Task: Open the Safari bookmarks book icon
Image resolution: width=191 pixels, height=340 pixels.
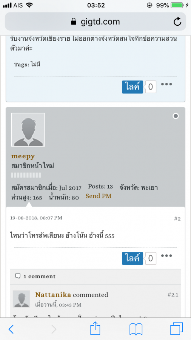Action: coord(136,329)
